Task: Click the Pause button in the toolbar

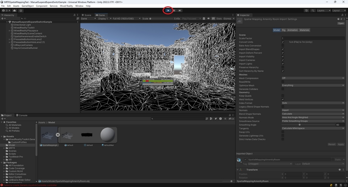Action: [174, 10]
